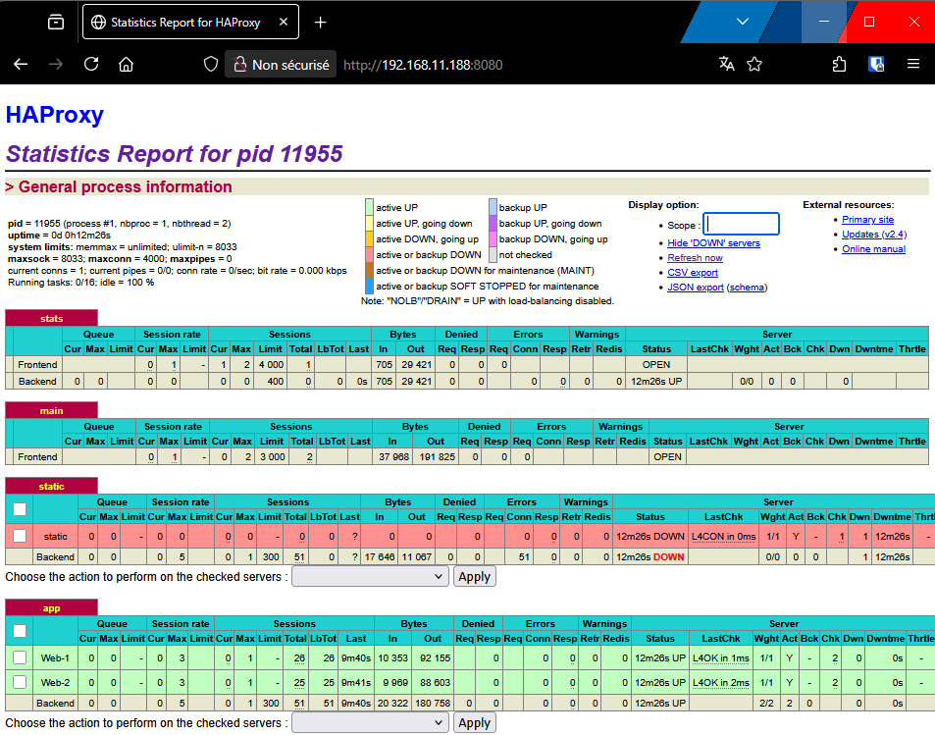The width and height of the screenshot is (935, 735).
Task: Open the Updates (v2.4) link
Action: [874, 235]
